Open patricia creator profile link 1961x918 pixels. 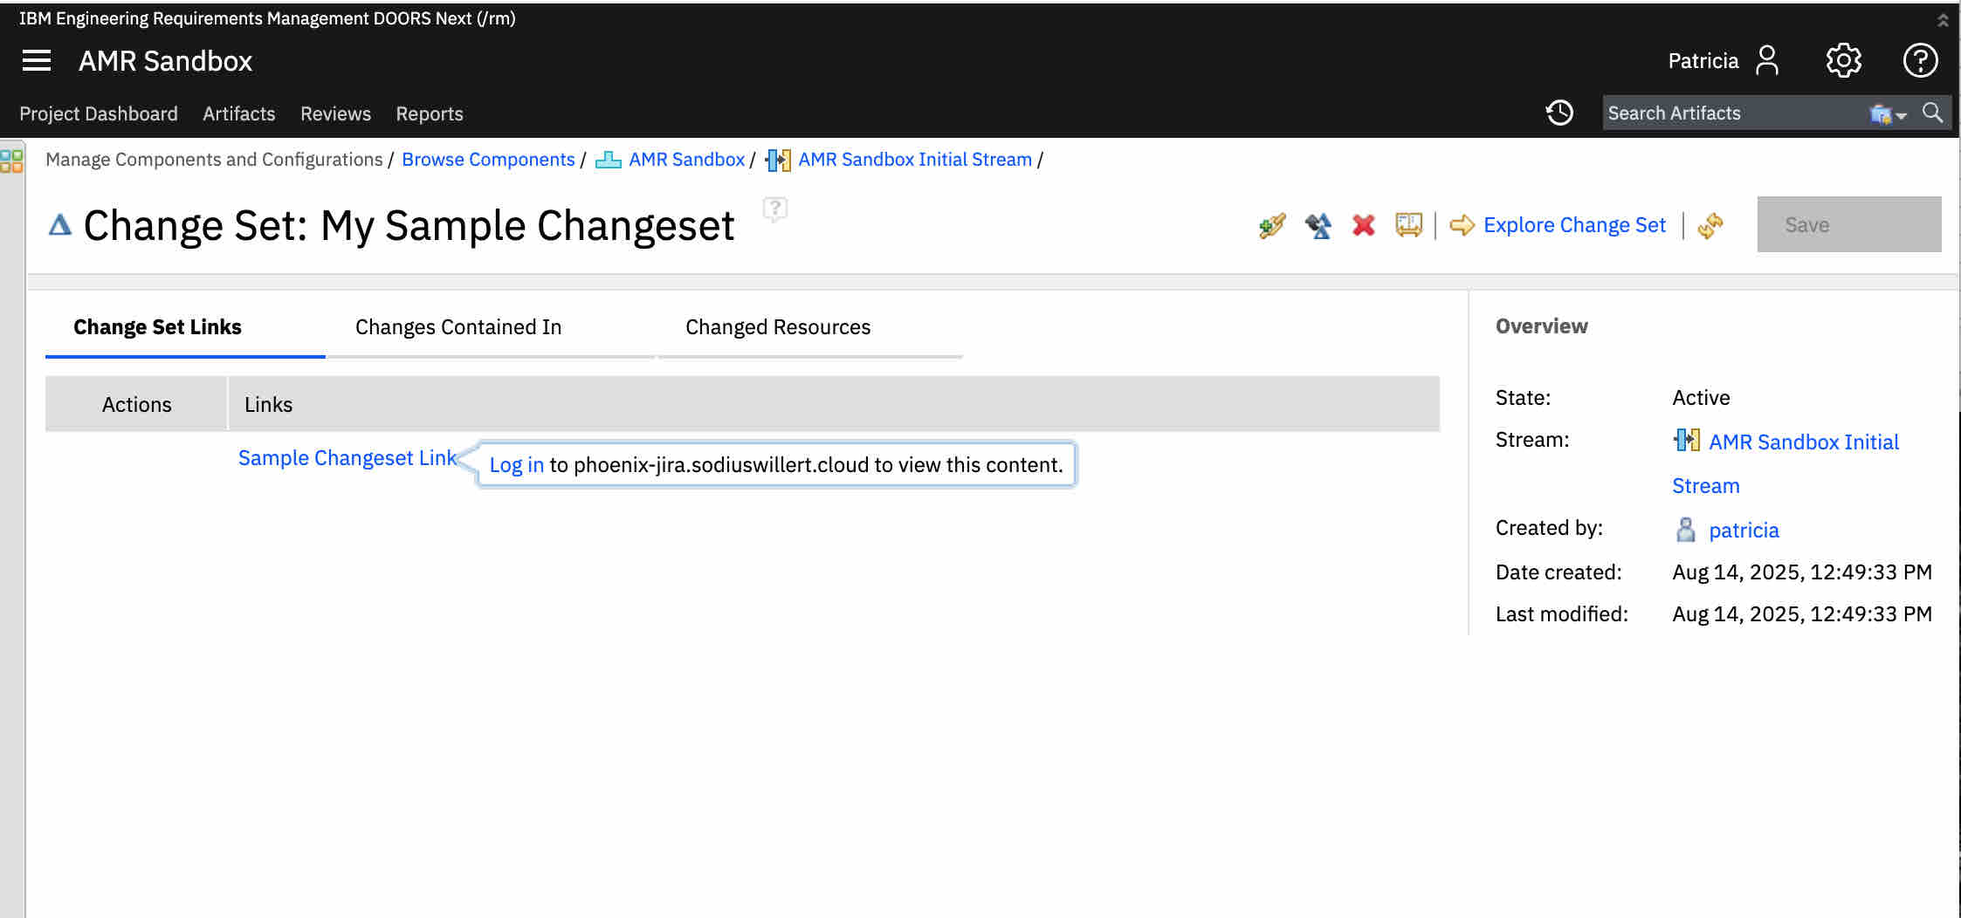click(x=1744, y=531)
